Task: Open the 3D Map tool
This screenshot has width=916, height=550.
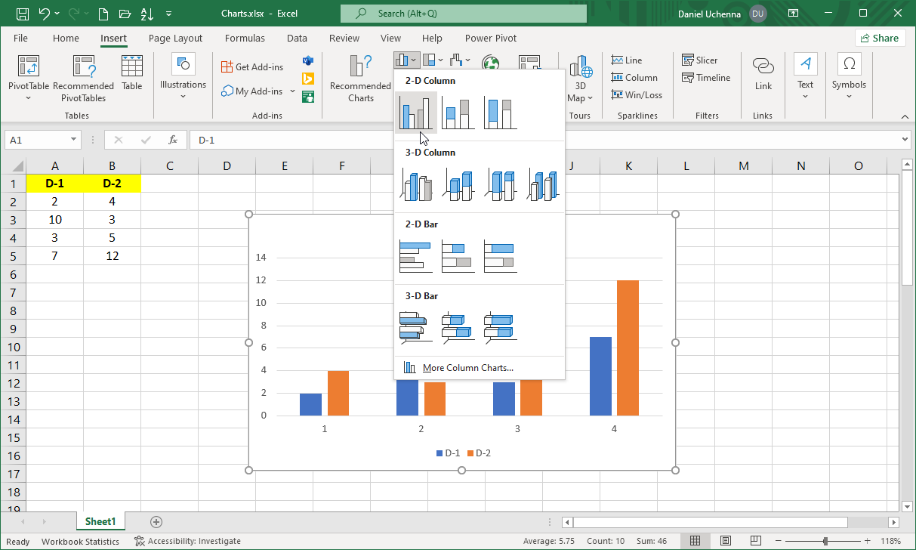Action: [579, 79]
